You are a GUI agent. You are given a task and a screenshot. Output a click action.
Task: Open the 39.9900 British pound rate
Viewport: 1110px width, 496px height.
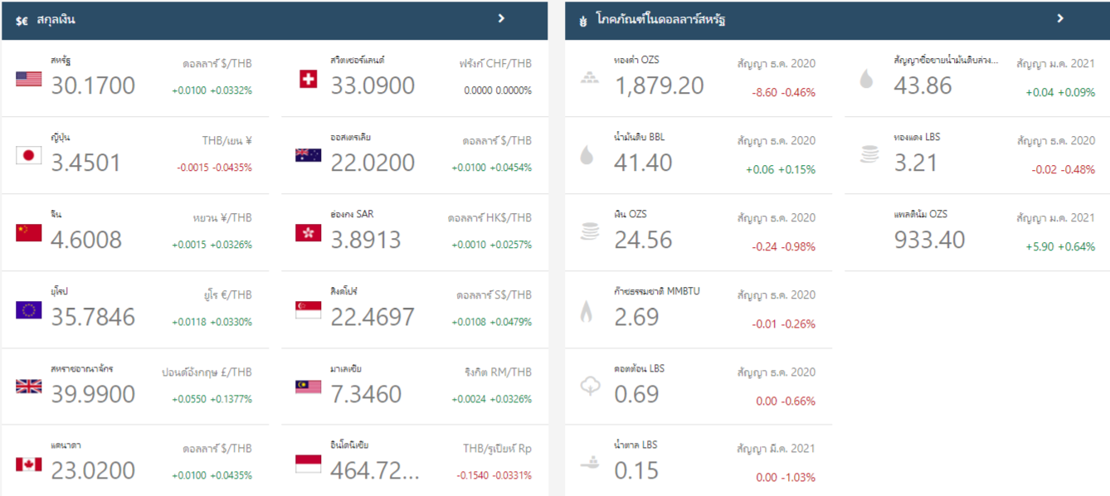(93, 394)
